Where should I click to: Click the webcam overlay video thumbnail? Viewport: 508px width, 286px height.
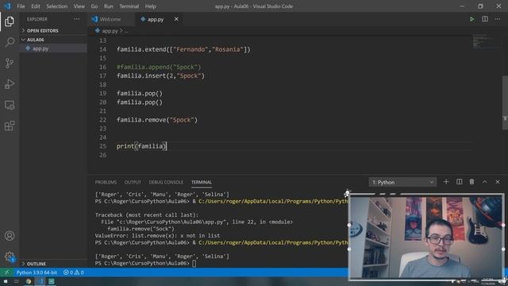pos(426,237)
